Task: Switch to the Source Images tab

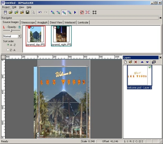Action: pos(11,22)
